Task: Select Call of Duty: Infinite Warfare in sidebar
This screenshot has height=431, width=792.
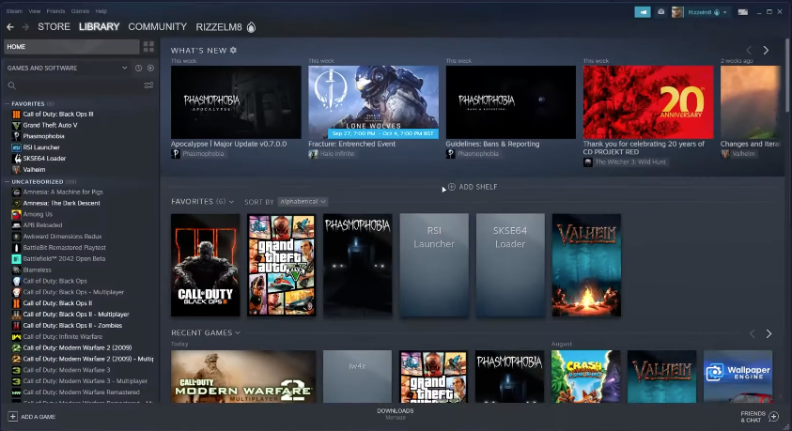Action: coord(62,336)
